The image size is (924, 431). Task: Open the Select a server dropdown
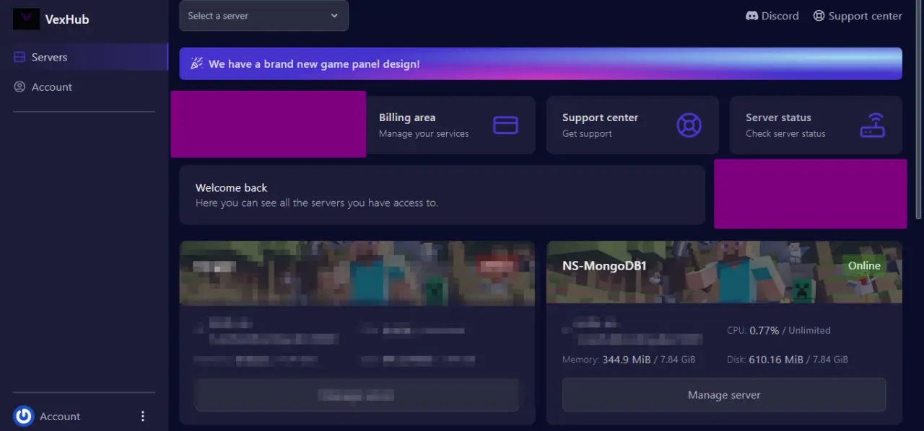click(x=263, y=16)
